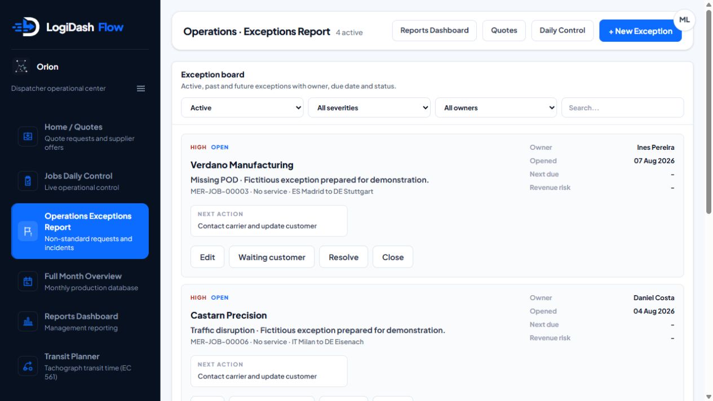The width and height of the screenshot is (713, 401).
Task: Click the '4 active' count label
Action: click(x=349, y=33)
